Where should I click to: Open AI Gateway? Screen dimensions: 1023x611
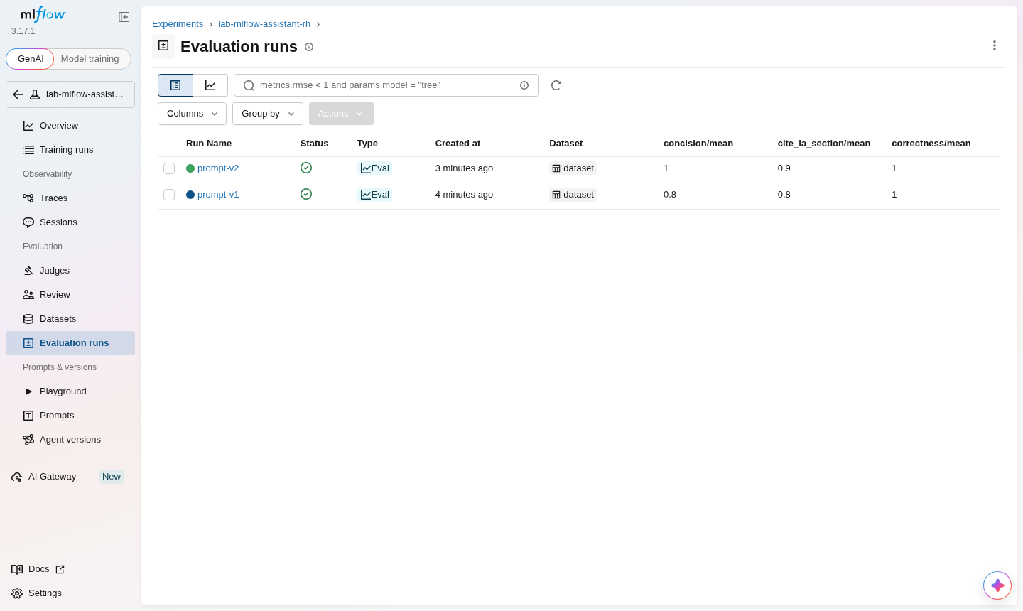70,477
